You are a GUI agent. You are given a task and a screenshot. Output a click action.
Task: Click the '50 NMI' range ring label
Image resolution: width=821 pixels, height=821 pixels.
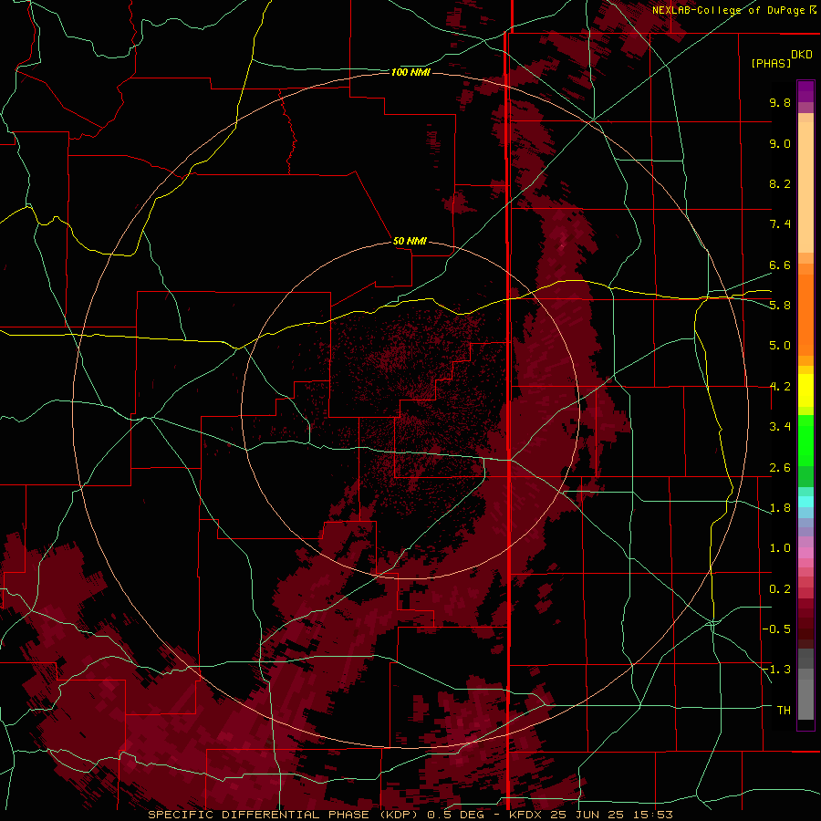(x=410, y=241)
